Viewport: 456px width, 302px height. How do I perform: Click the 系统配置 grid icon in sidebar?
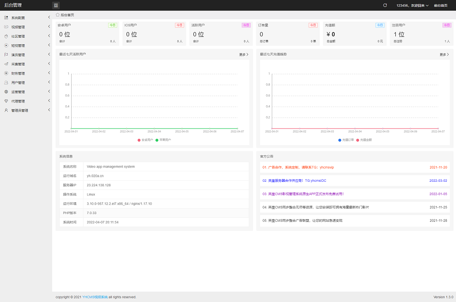6,18
